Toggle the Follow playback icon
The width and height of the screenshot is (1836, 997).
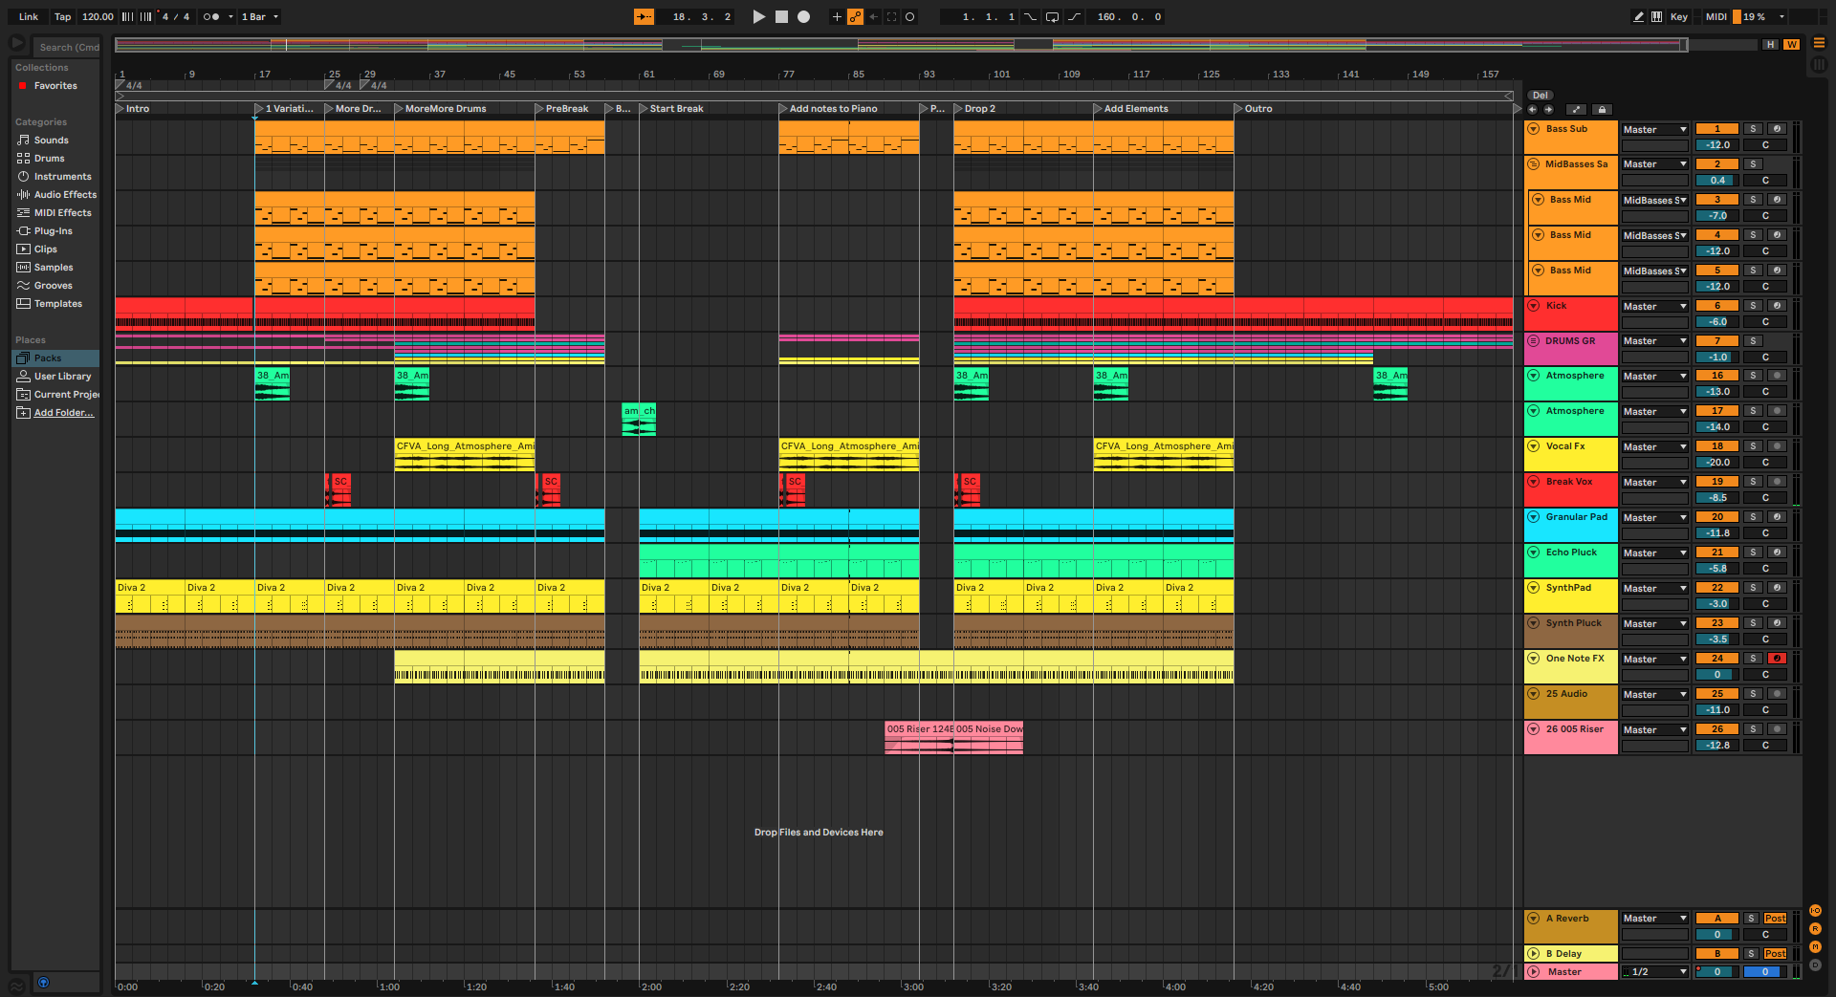[644, 16]
